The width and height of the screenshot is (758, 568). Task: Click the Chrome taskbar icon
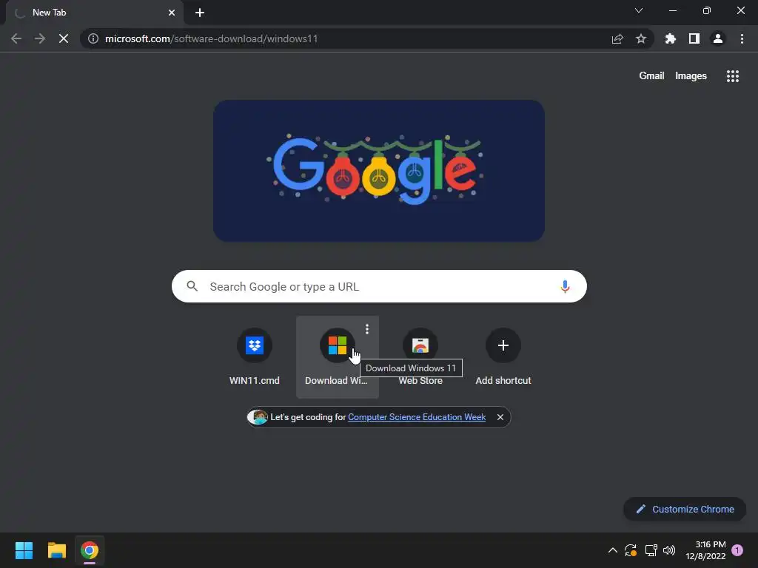point(90,550)
